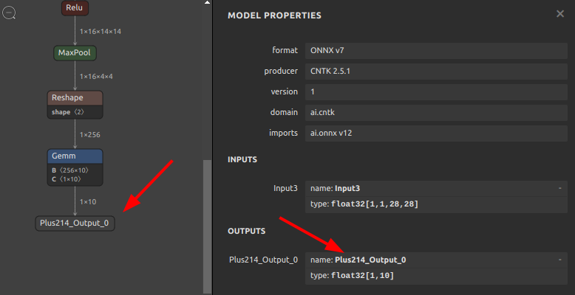Select the Gemm node header
The image size is (575, 295).
point(75,156)
